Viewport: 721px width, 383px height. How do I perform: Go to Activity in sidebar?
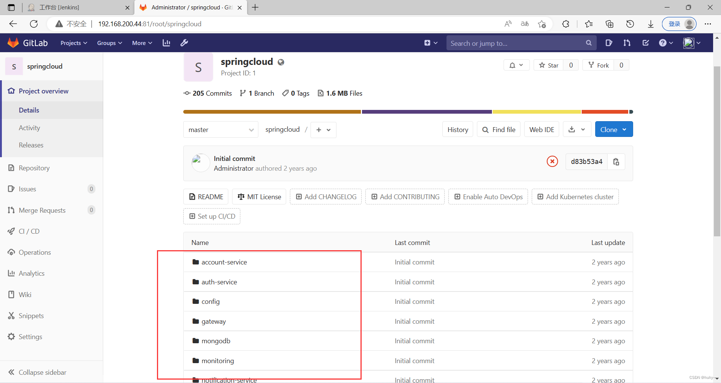29,128
